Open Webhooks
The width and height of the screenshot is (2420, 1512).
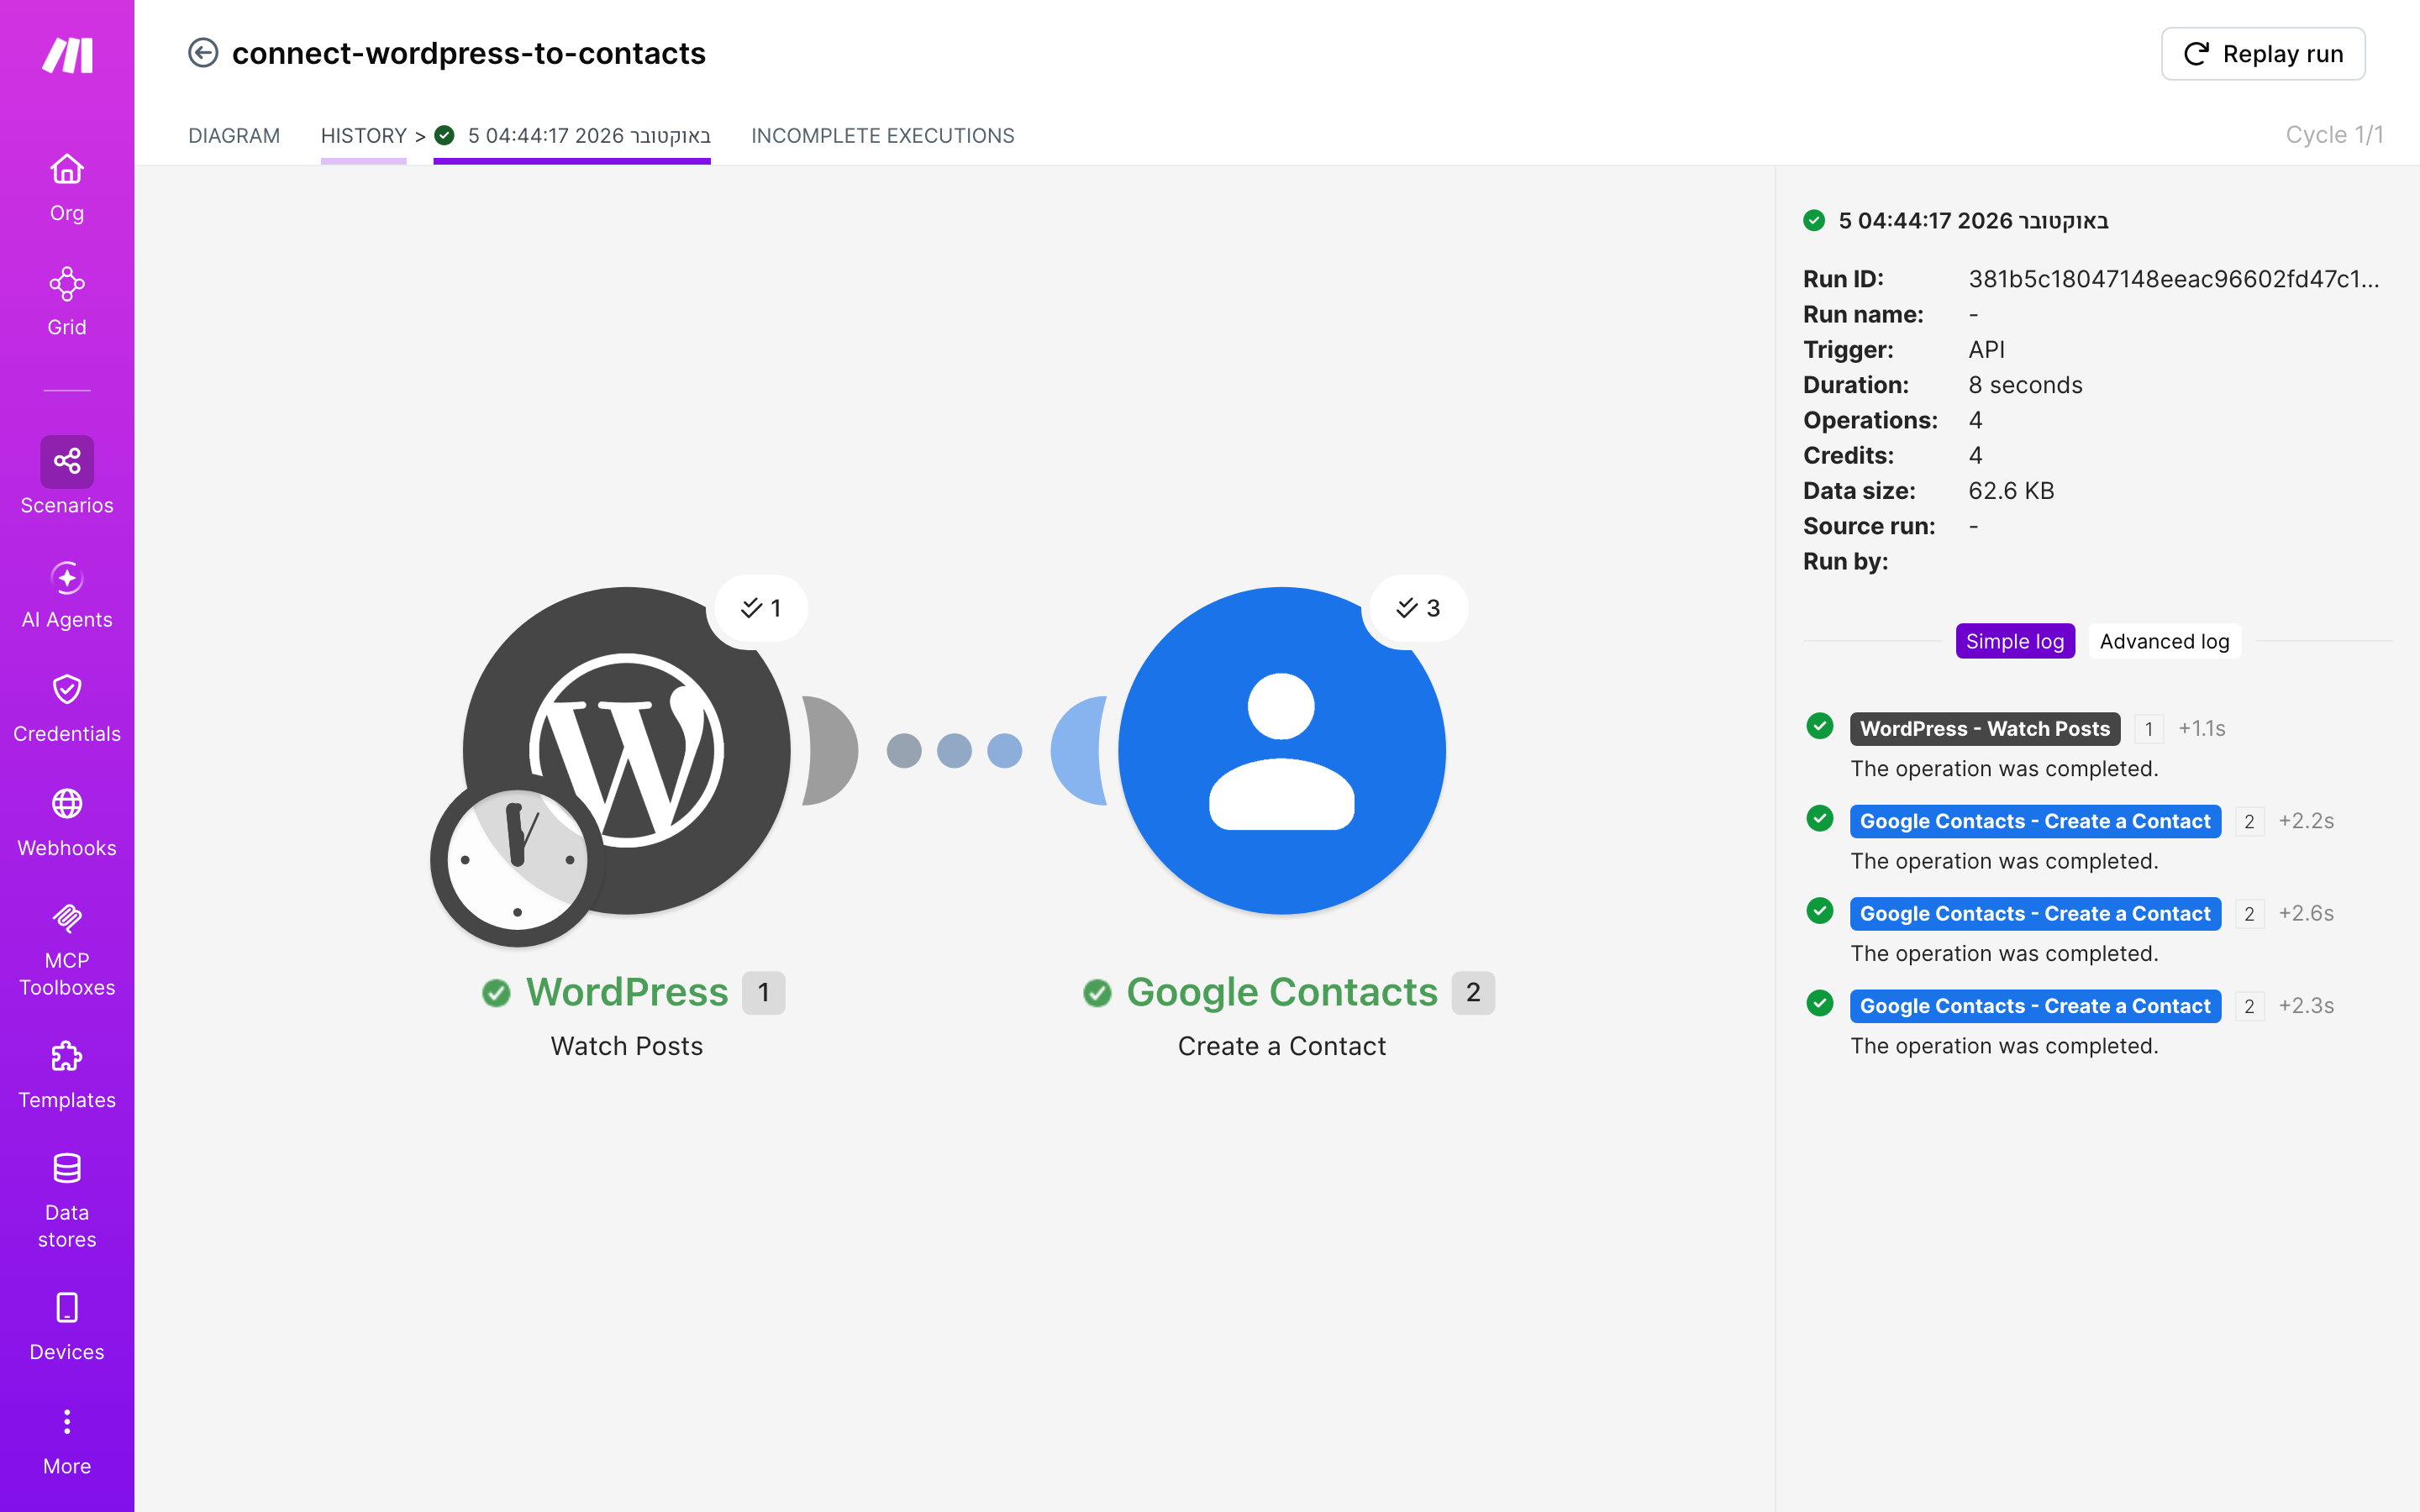coord(67,822)
